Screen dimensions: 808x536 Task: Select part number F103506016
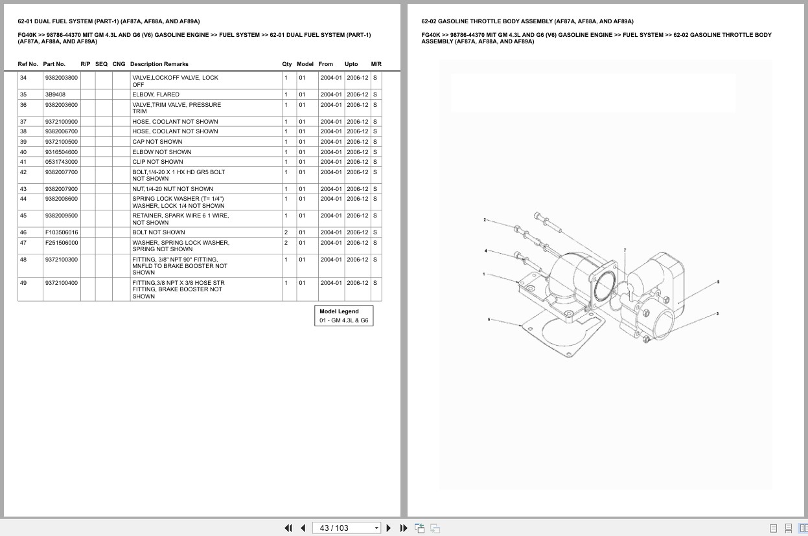[x=62, y=232]
